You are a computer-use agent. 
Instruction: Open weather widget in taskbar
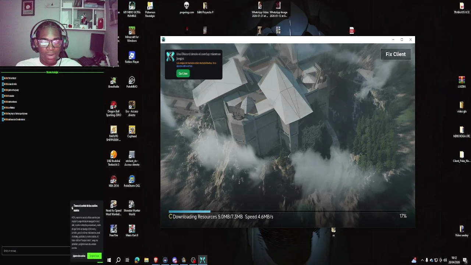[414, 260]
